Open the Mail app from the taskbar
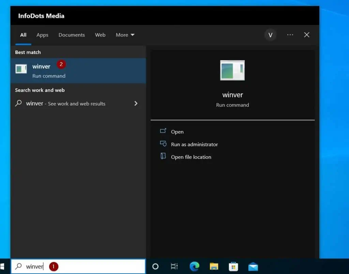This screenshot has height=274, width=349. [x=253, y=266]
